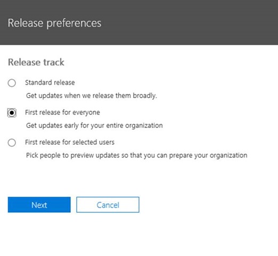
Task: Click the 'First release for everyone' label text
Action: tap(62, 113)
